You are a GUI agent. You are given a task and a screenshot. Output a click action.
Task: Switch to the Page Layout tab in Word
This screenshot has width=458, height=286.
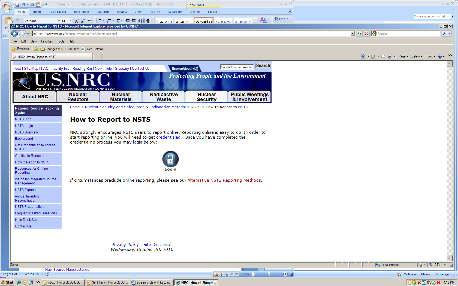[x=58, y=12]
